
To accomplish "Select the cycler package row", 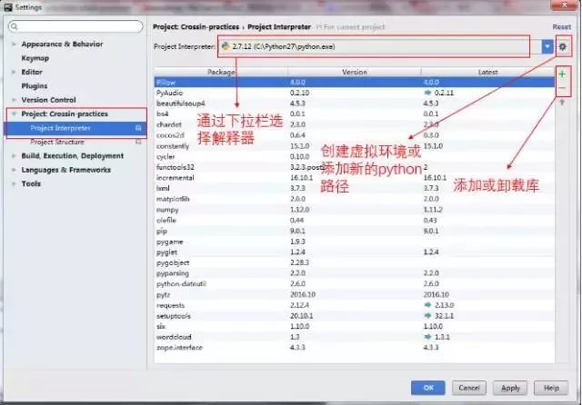I will tap(355, 156).
